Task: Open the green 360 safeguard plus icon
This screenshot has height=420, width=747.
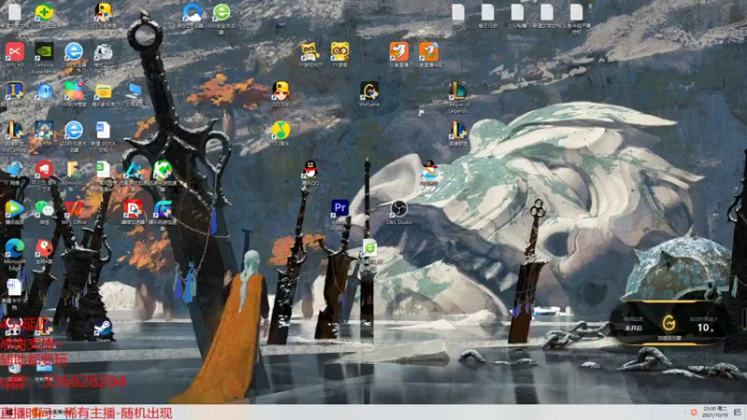Action: pyautogui.click(x=44, y=12)
